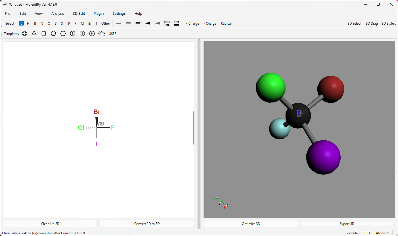The width and height of the screenshot is (398, 236).
Task: Open the Analysis menu
Action: click(x=58, y=13)
